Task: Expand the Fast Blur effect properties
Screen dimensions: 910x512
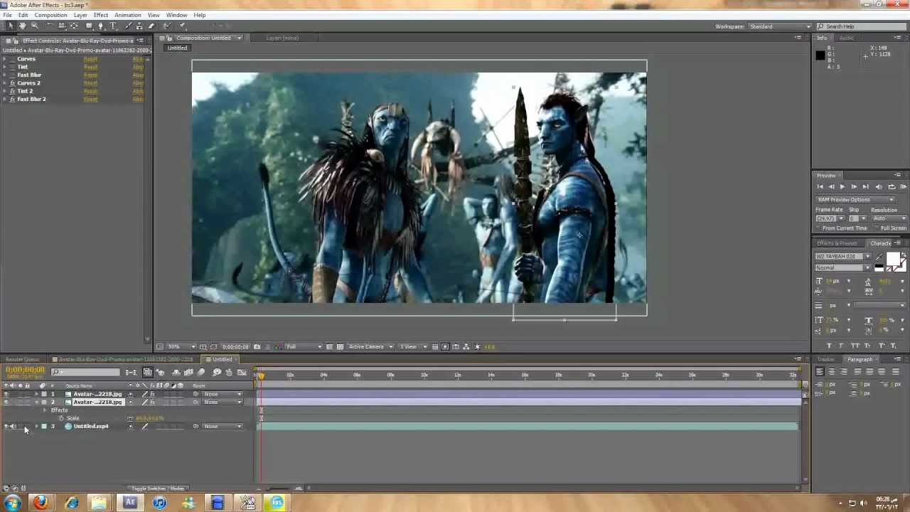Action: (x=5, y=75)
